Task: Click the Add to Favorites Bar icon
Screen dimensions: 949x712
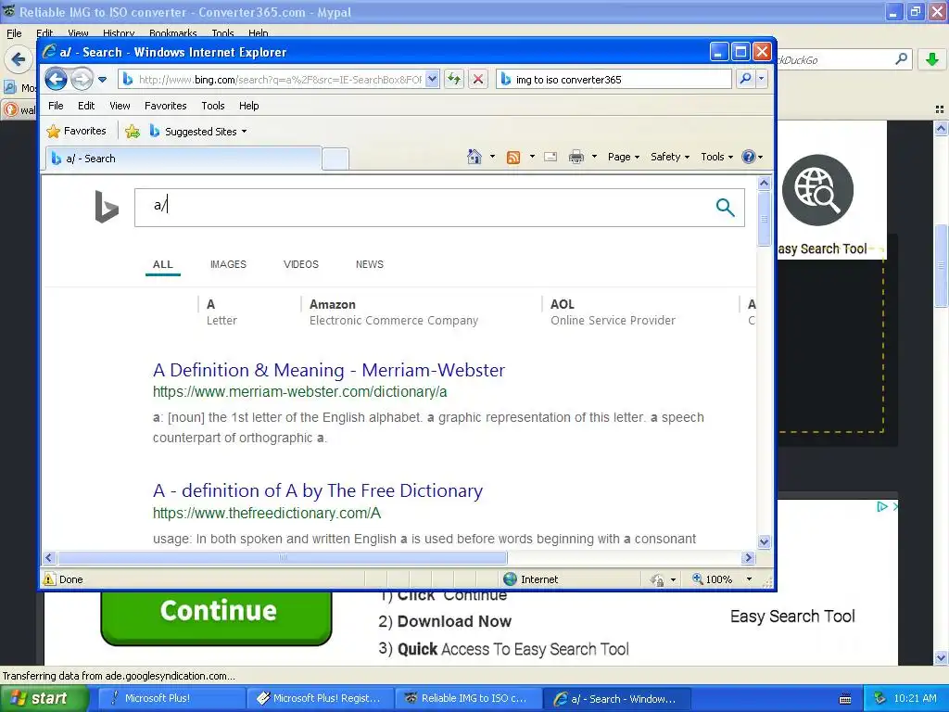Action: click(133, 131)
